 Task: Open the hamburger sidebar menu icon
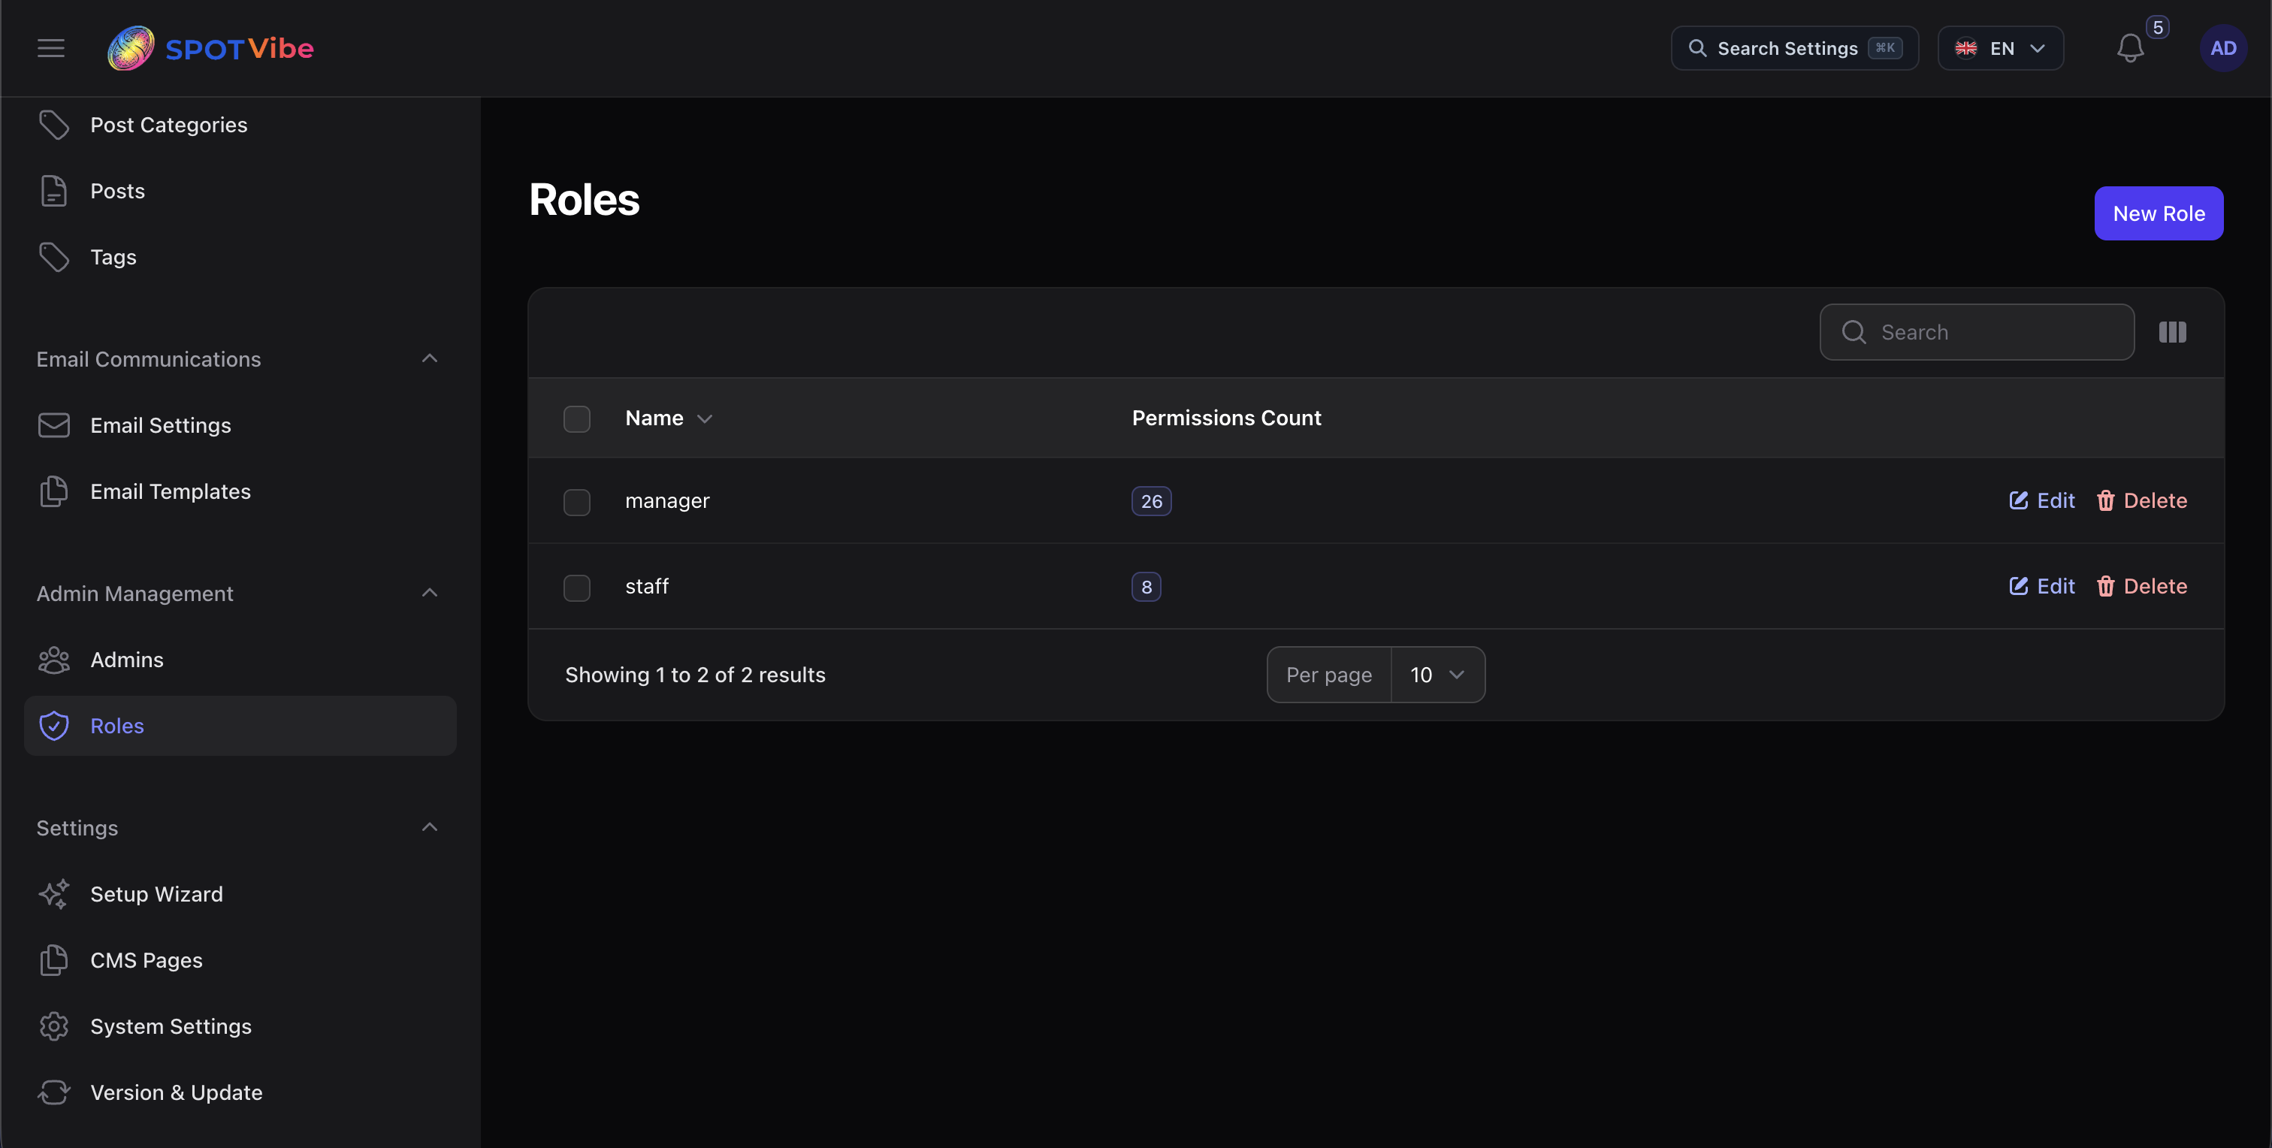click(x=51, y=49)
